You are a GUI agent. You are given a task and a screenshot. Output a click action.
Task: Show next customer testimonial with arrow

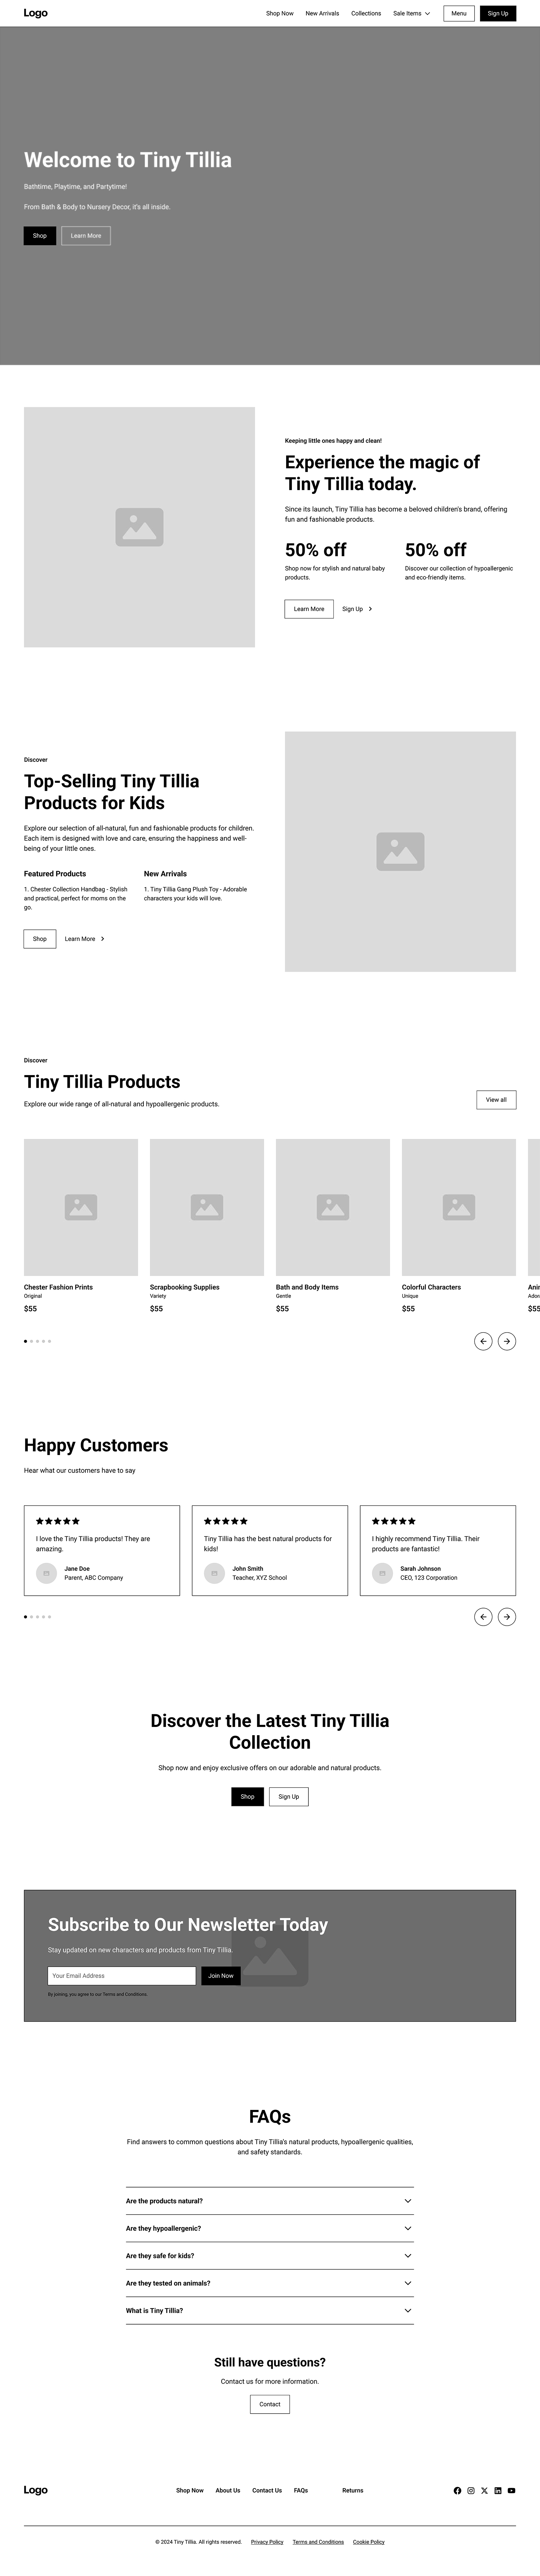[507, 1616]
